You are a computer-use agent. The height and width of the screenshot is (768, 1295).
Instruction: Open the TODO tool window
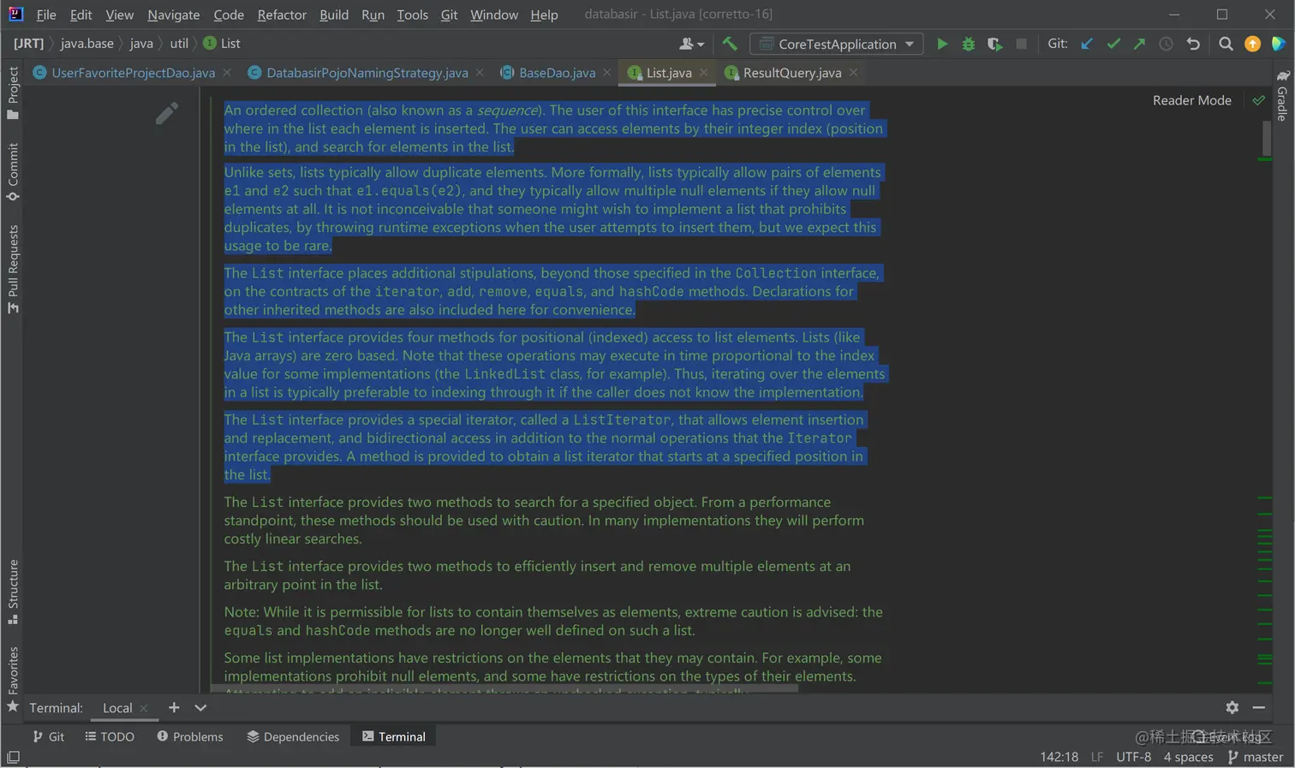click(110, 736)
